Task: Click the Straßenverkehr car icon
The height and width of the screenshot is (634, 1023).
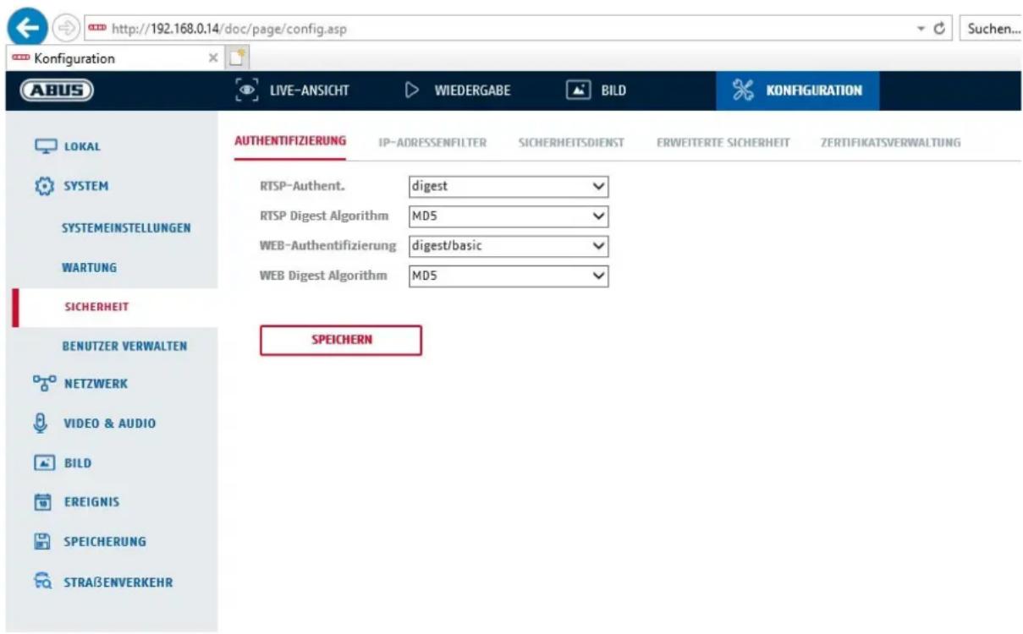Action: pos(42,582)
